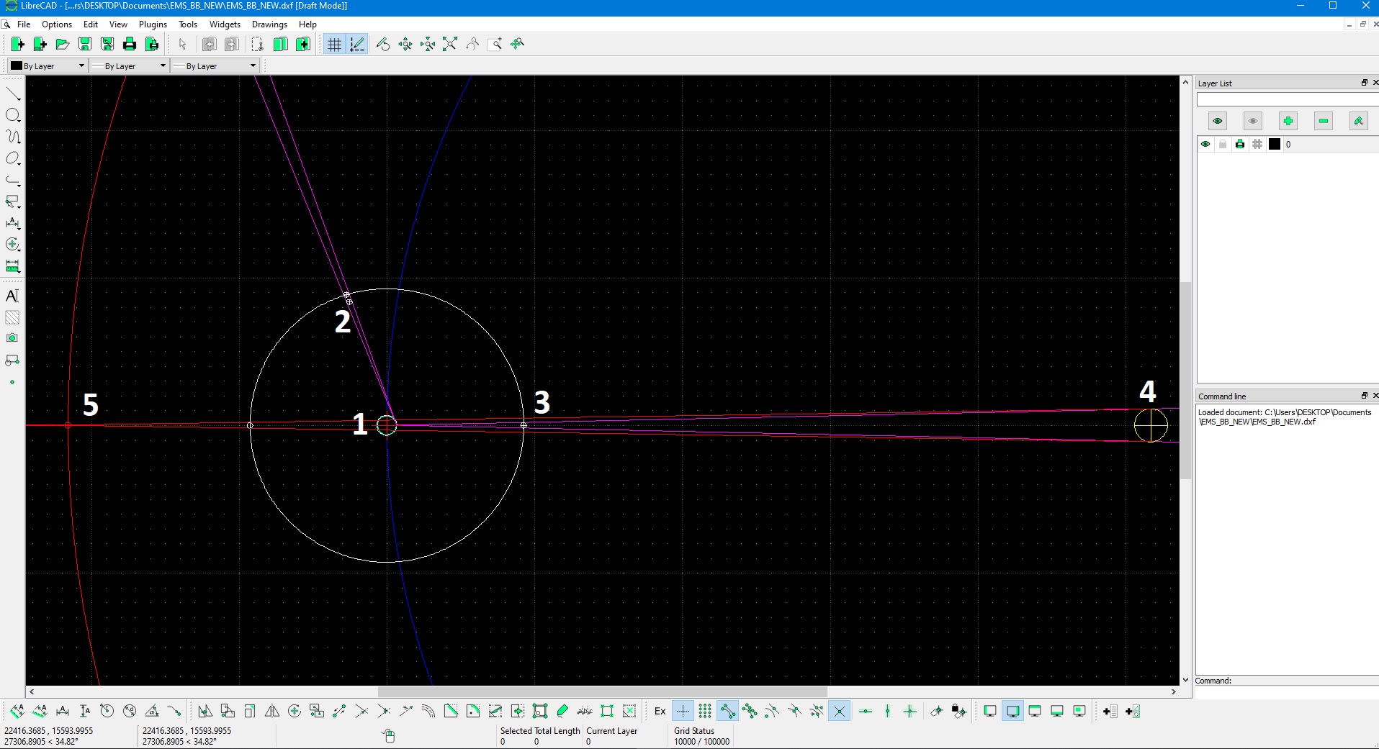Select the pointer arrow tool in top toolbar
This screenshot has height=749, width=1379.
click(182, 45)
